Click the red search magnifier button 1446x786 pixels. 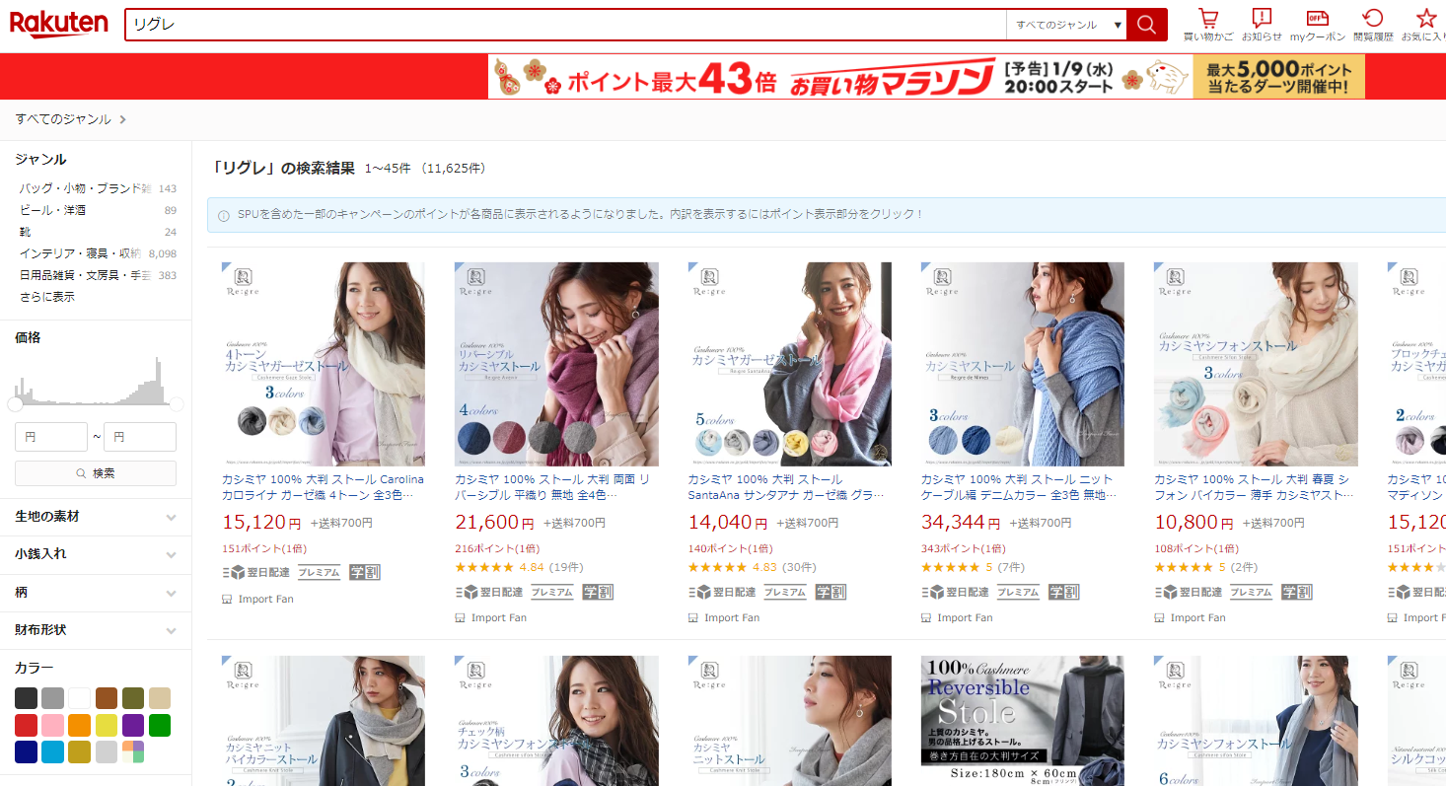(x=1146, y=25)
